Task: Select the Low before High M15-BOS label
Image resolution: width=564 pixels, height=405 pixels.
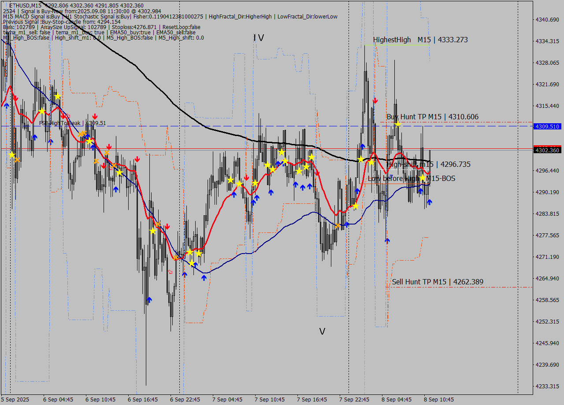Action: click(412, 179)
